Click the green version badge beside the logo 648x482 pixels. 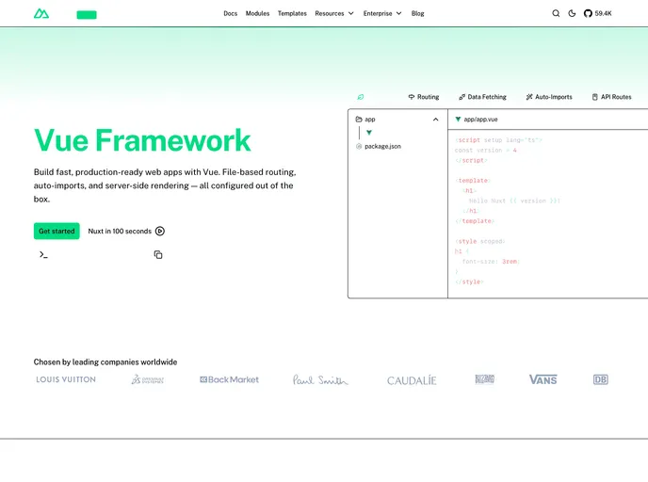point(87,15)
